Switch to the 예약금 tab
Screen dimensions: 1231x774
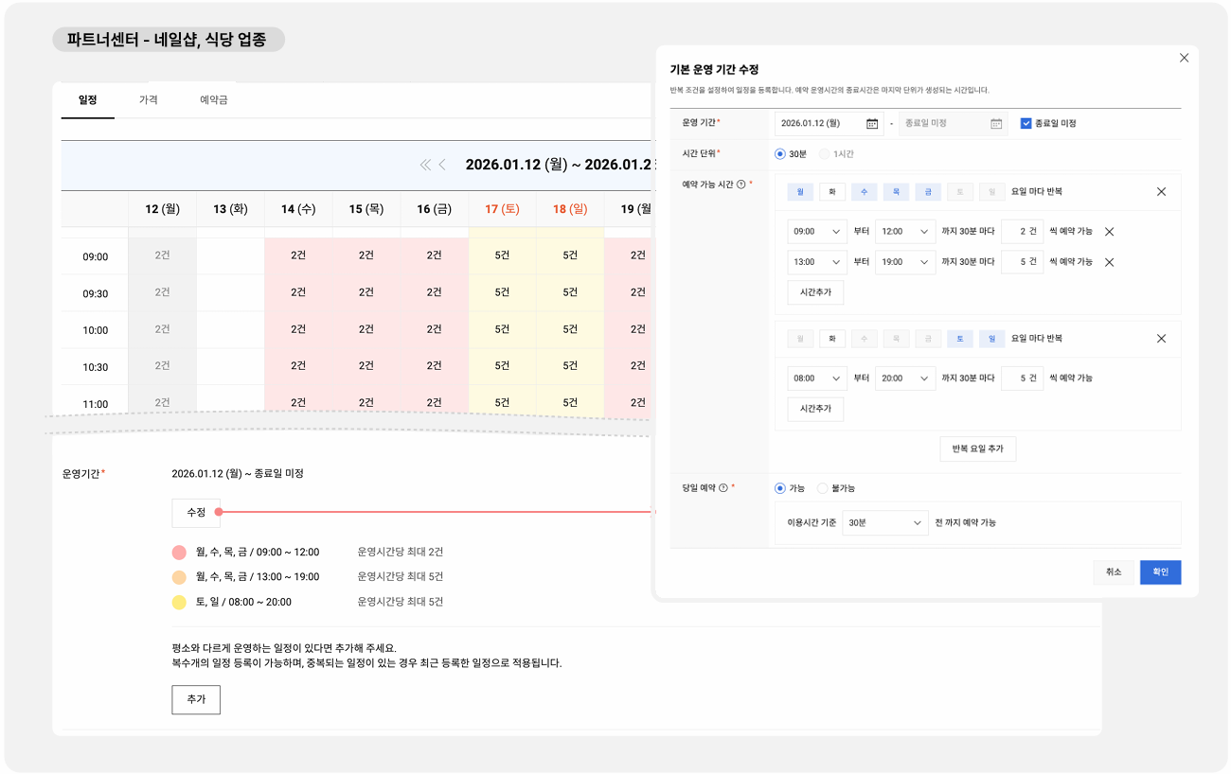tap(213, 100)
